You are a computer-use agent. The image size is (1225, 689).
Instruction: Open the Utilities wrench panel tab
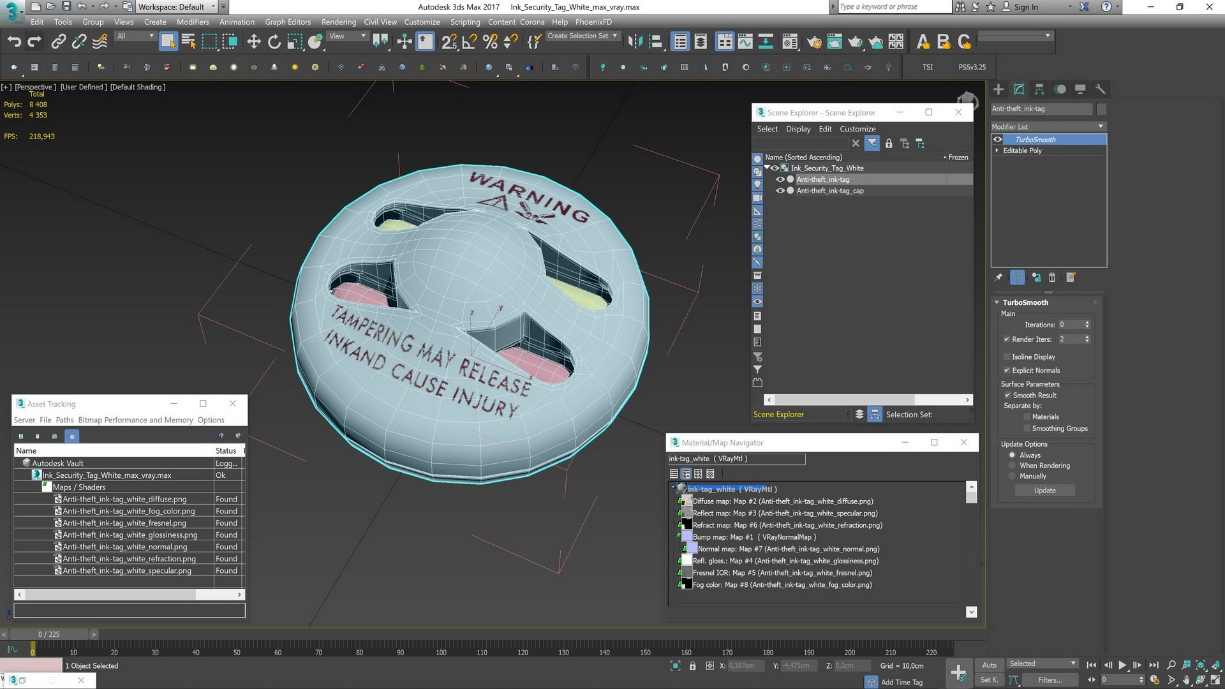coord(1100,89)
